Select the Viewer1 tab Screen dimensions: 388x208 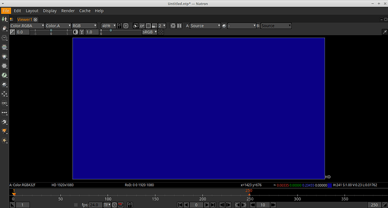coord(24,20)
